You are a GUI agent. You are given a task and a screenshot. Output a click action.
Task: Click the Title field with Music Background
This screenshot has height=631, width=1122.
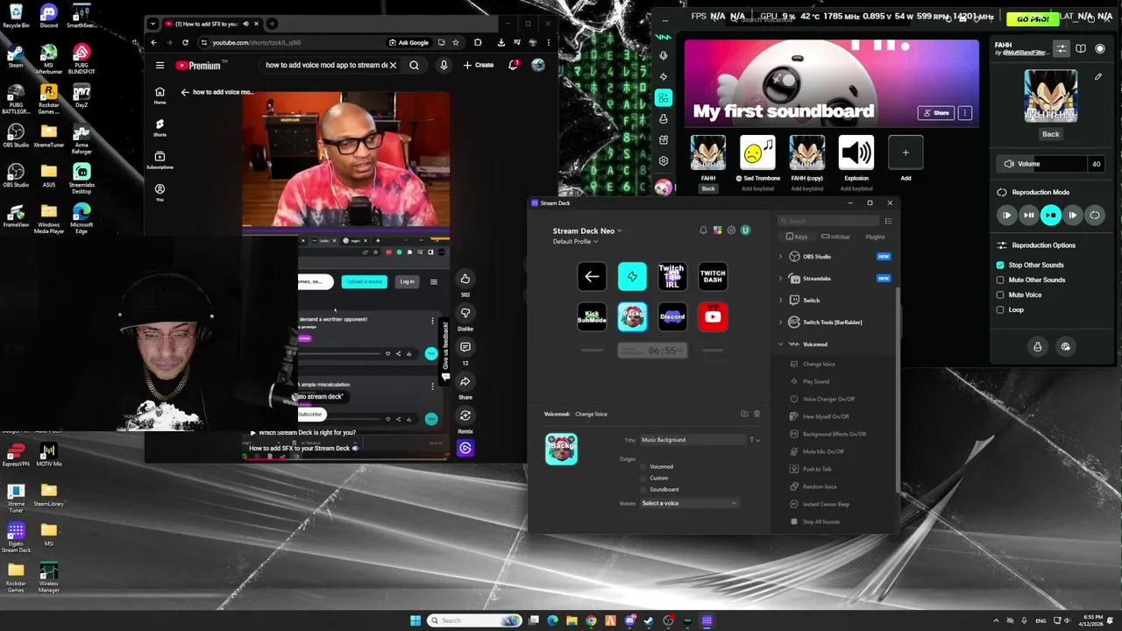click(692, 440)
